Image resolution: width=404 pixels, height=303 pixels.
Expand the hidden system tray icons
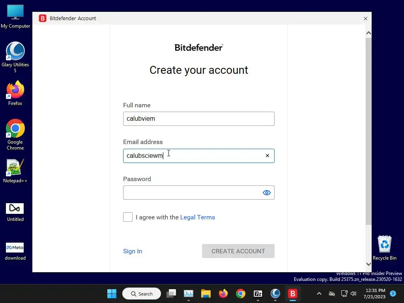319,294
